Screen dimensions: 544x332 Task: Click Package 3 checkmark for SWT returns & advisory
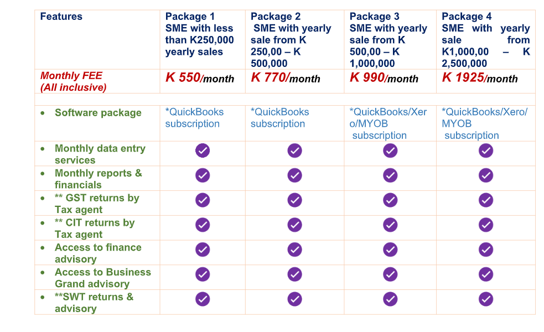[x=390, y=299]
